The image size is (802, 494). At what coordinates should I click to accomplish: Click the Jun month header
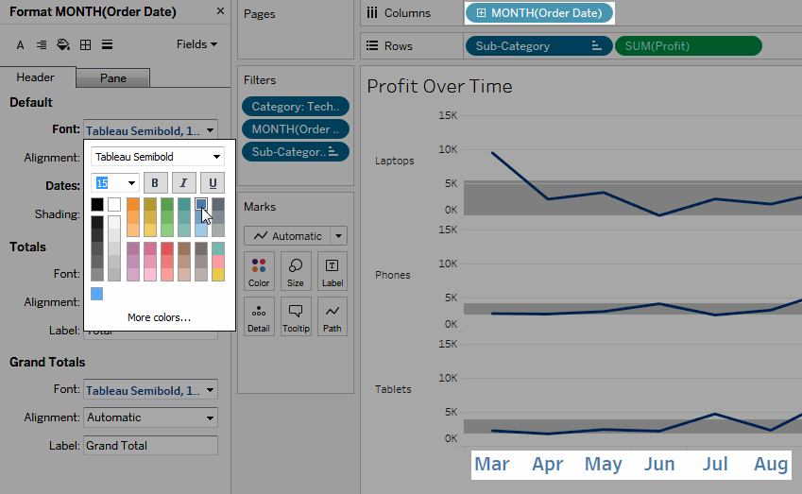659,464
